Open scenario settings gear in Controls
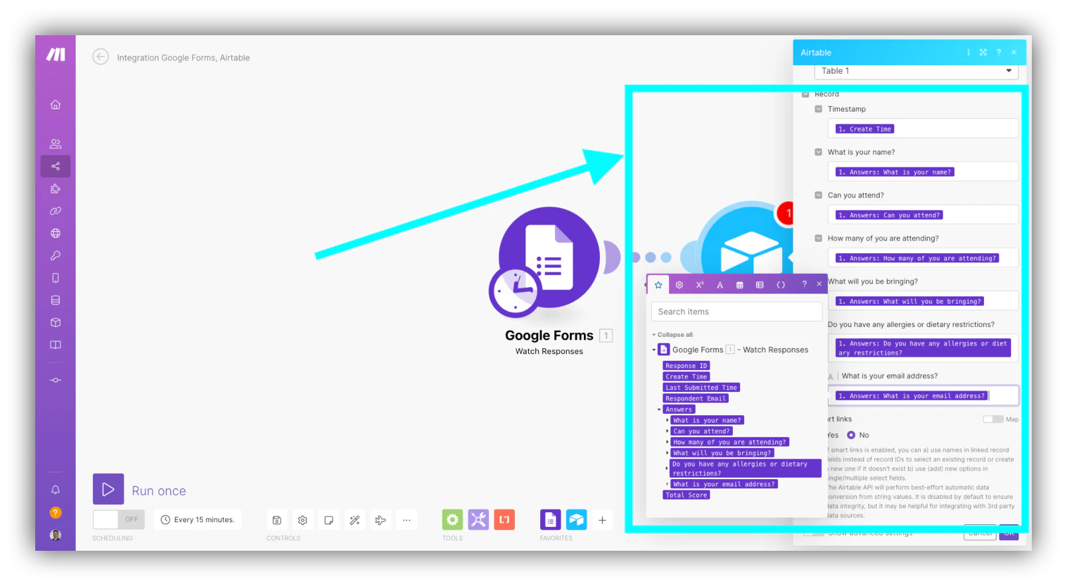The height and width of the screenshot is (586, 1067). pyautogui.click(x=303, y=520)
